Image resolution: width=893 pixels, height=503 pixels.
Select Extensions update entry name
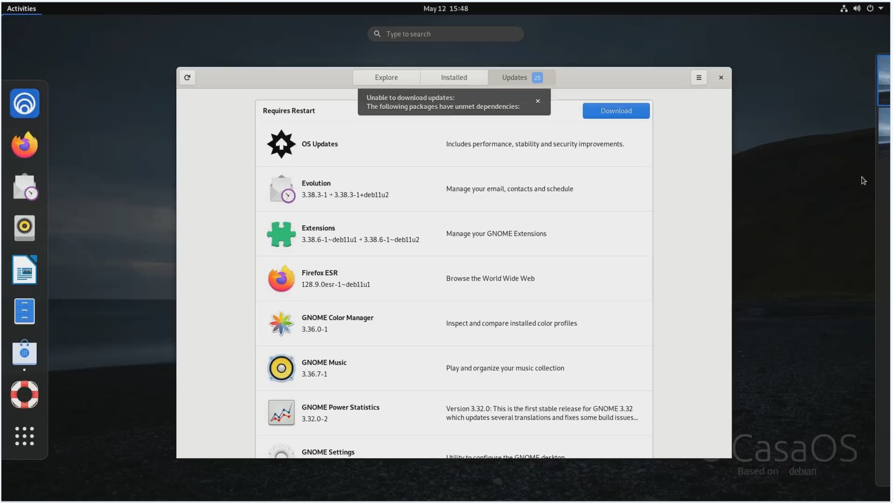tap(318, 228)
